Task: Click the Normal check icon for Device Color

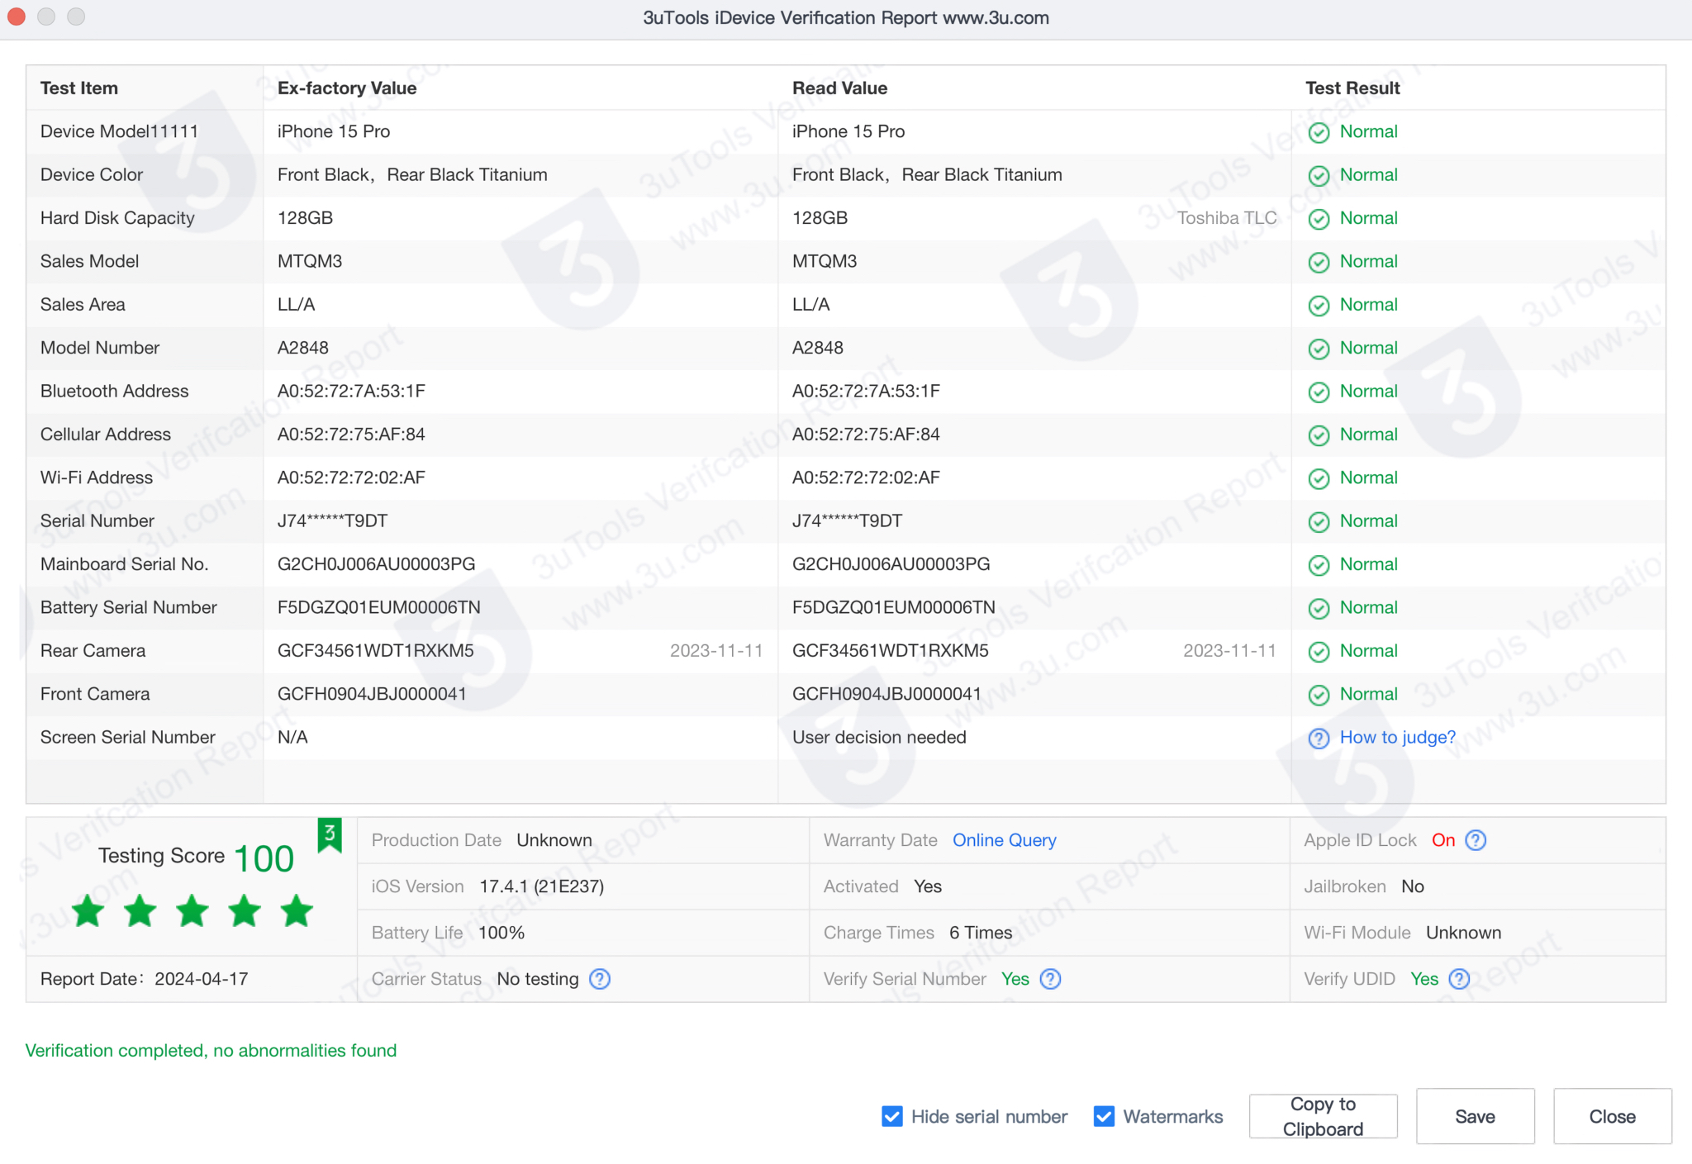Action: (x=1319, y=176)
